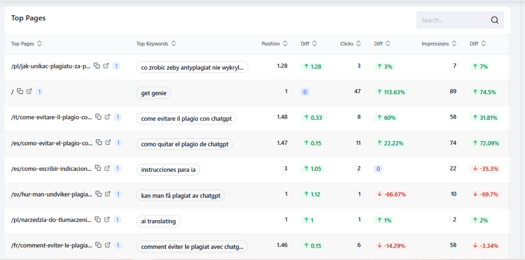Viewport: 525px width, 260px height.
Task: Click the 72.09% impressions diff badge
Action: (485, 143)
